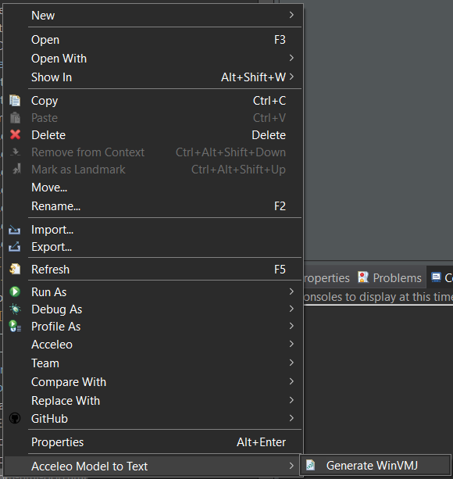Click the Generate WinVMJ file icon

[310, 465]
